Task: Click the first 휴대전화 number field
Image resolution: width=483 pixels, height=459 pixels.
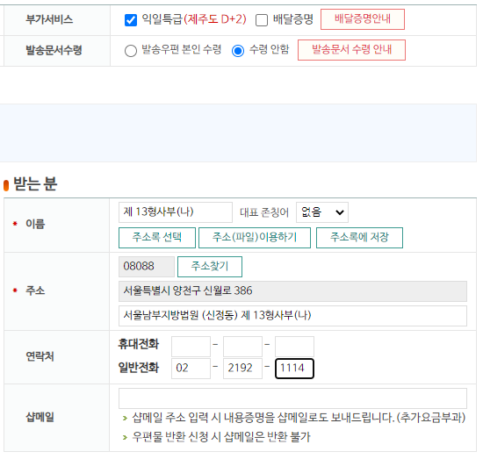Action: pyautogui.click(x=191, y=347)
